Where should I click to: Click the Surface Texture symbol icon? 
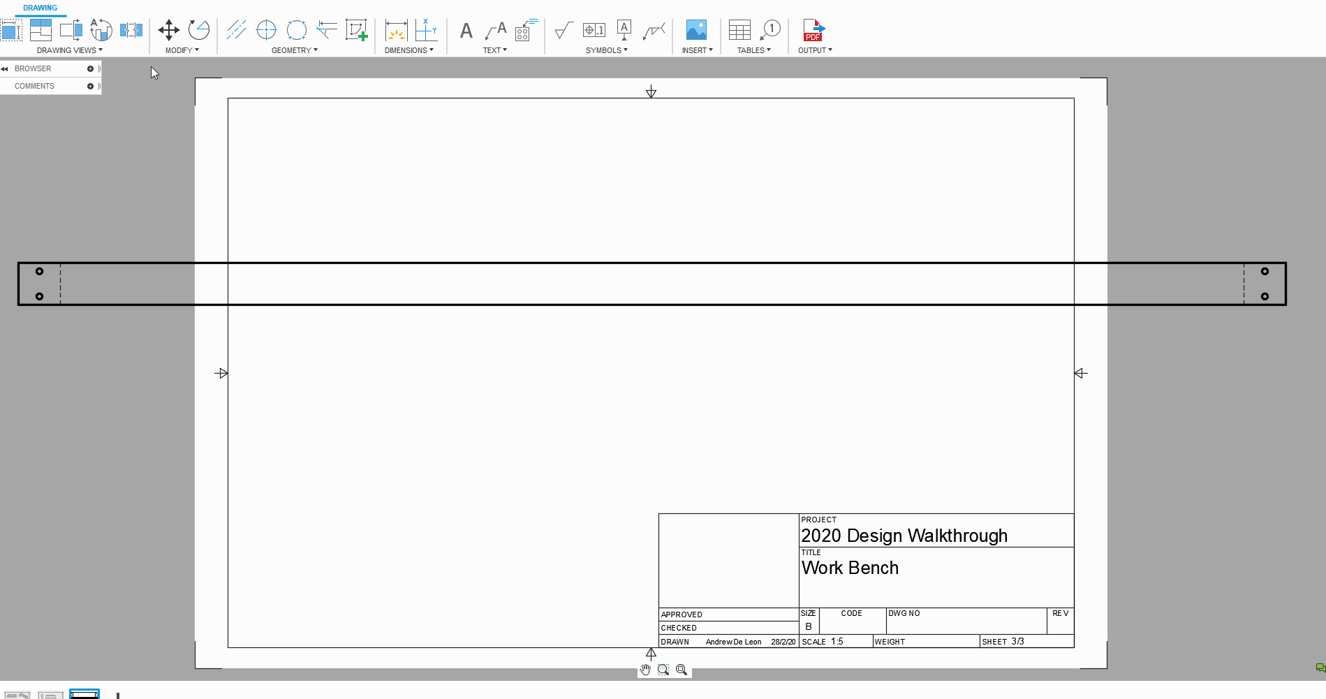tap(563, 30)
